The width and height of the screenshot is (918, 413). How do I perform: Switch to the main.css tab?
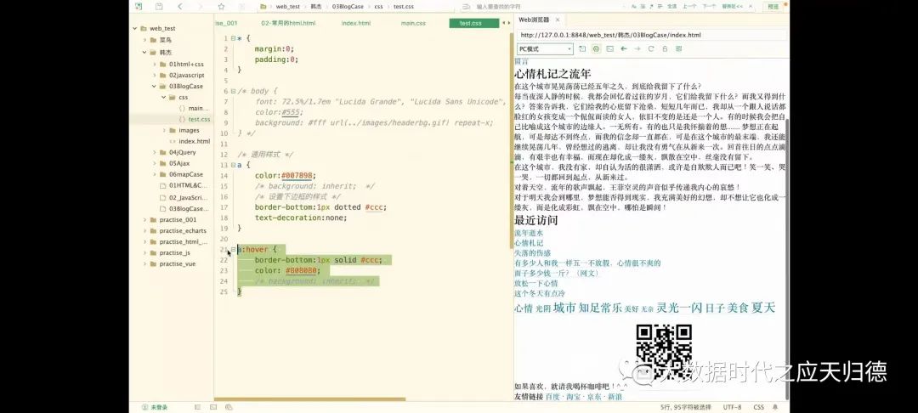419,23
